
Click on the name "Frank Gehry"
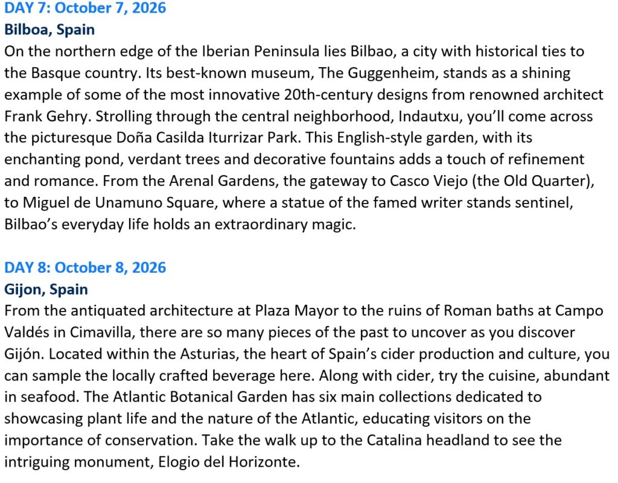(47, 117)
